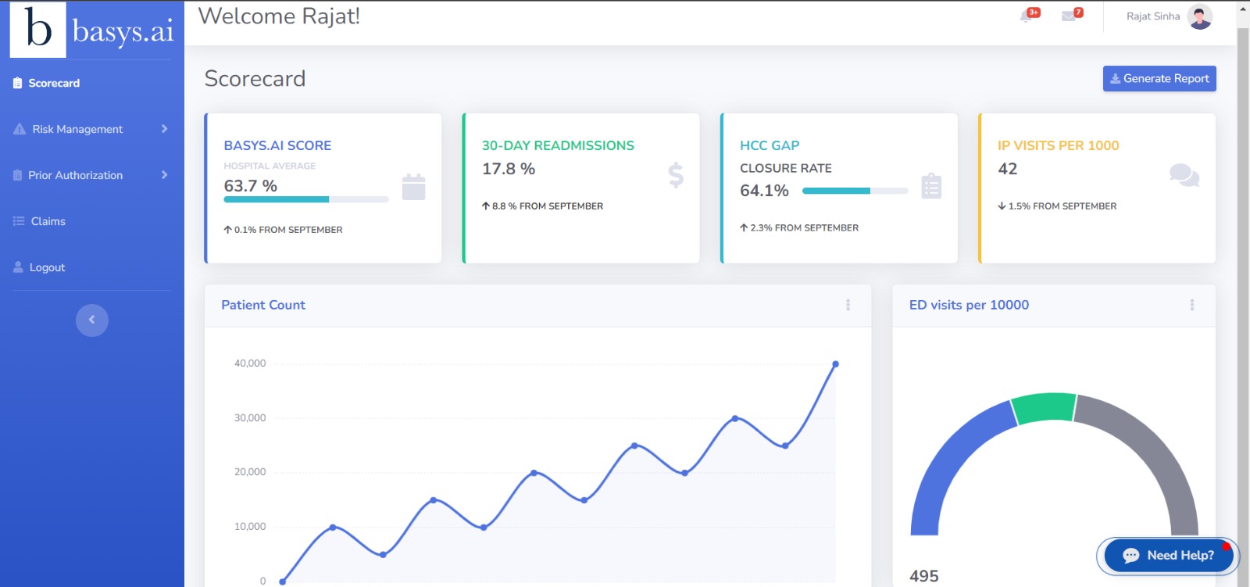Viewport: 1250px width, 587px height.
Task: Open the messages envelope icon
Action: click(1069, 16)
